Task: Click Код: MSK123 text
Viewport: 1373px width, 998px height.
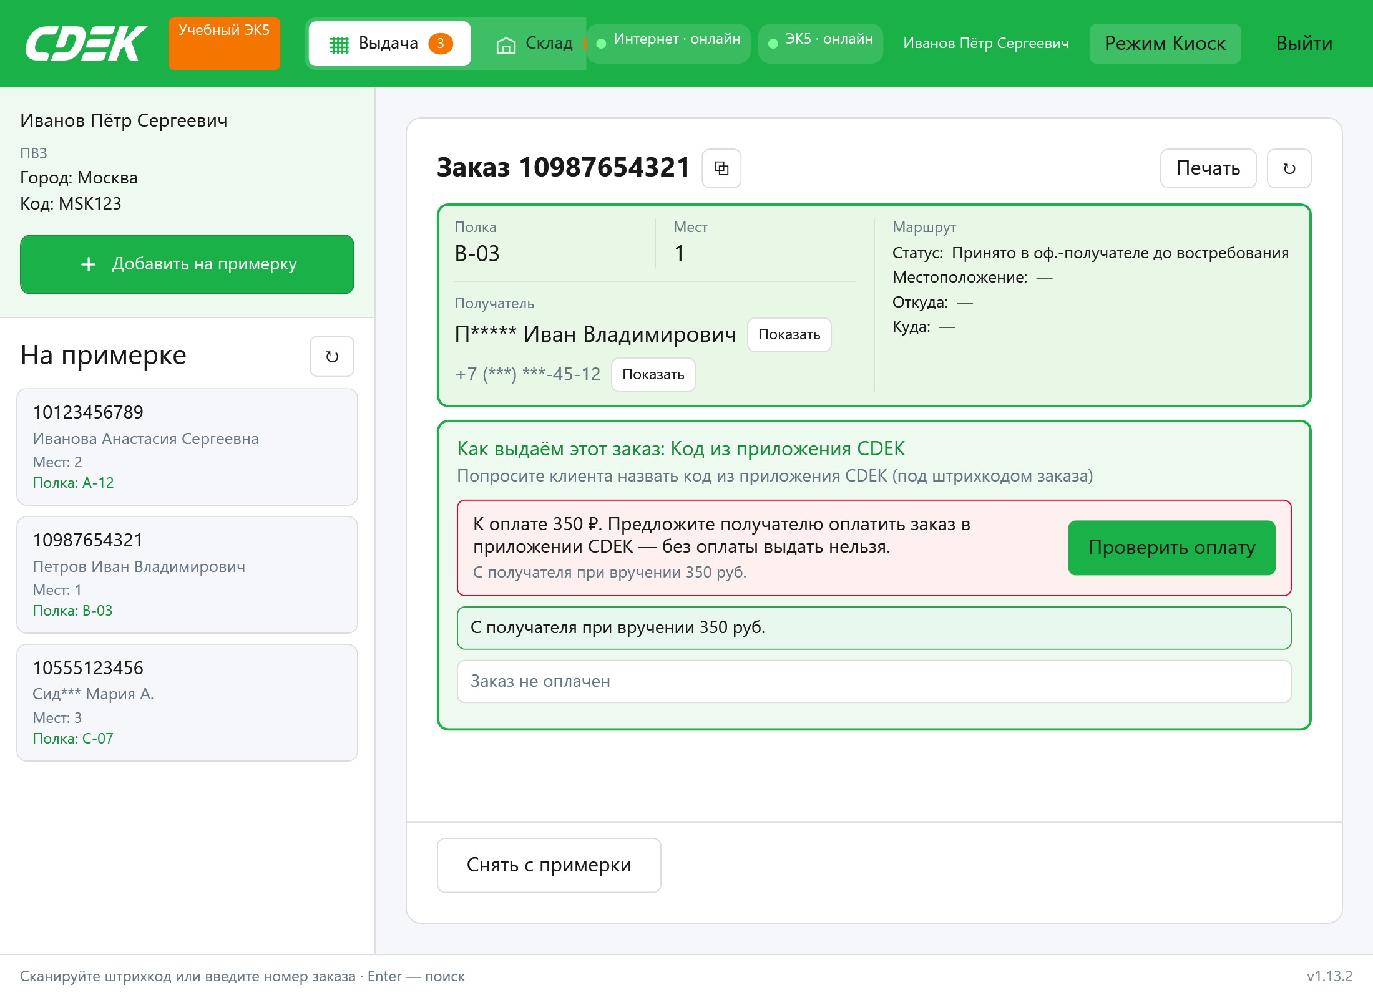Action: click(x=71, y=204)
